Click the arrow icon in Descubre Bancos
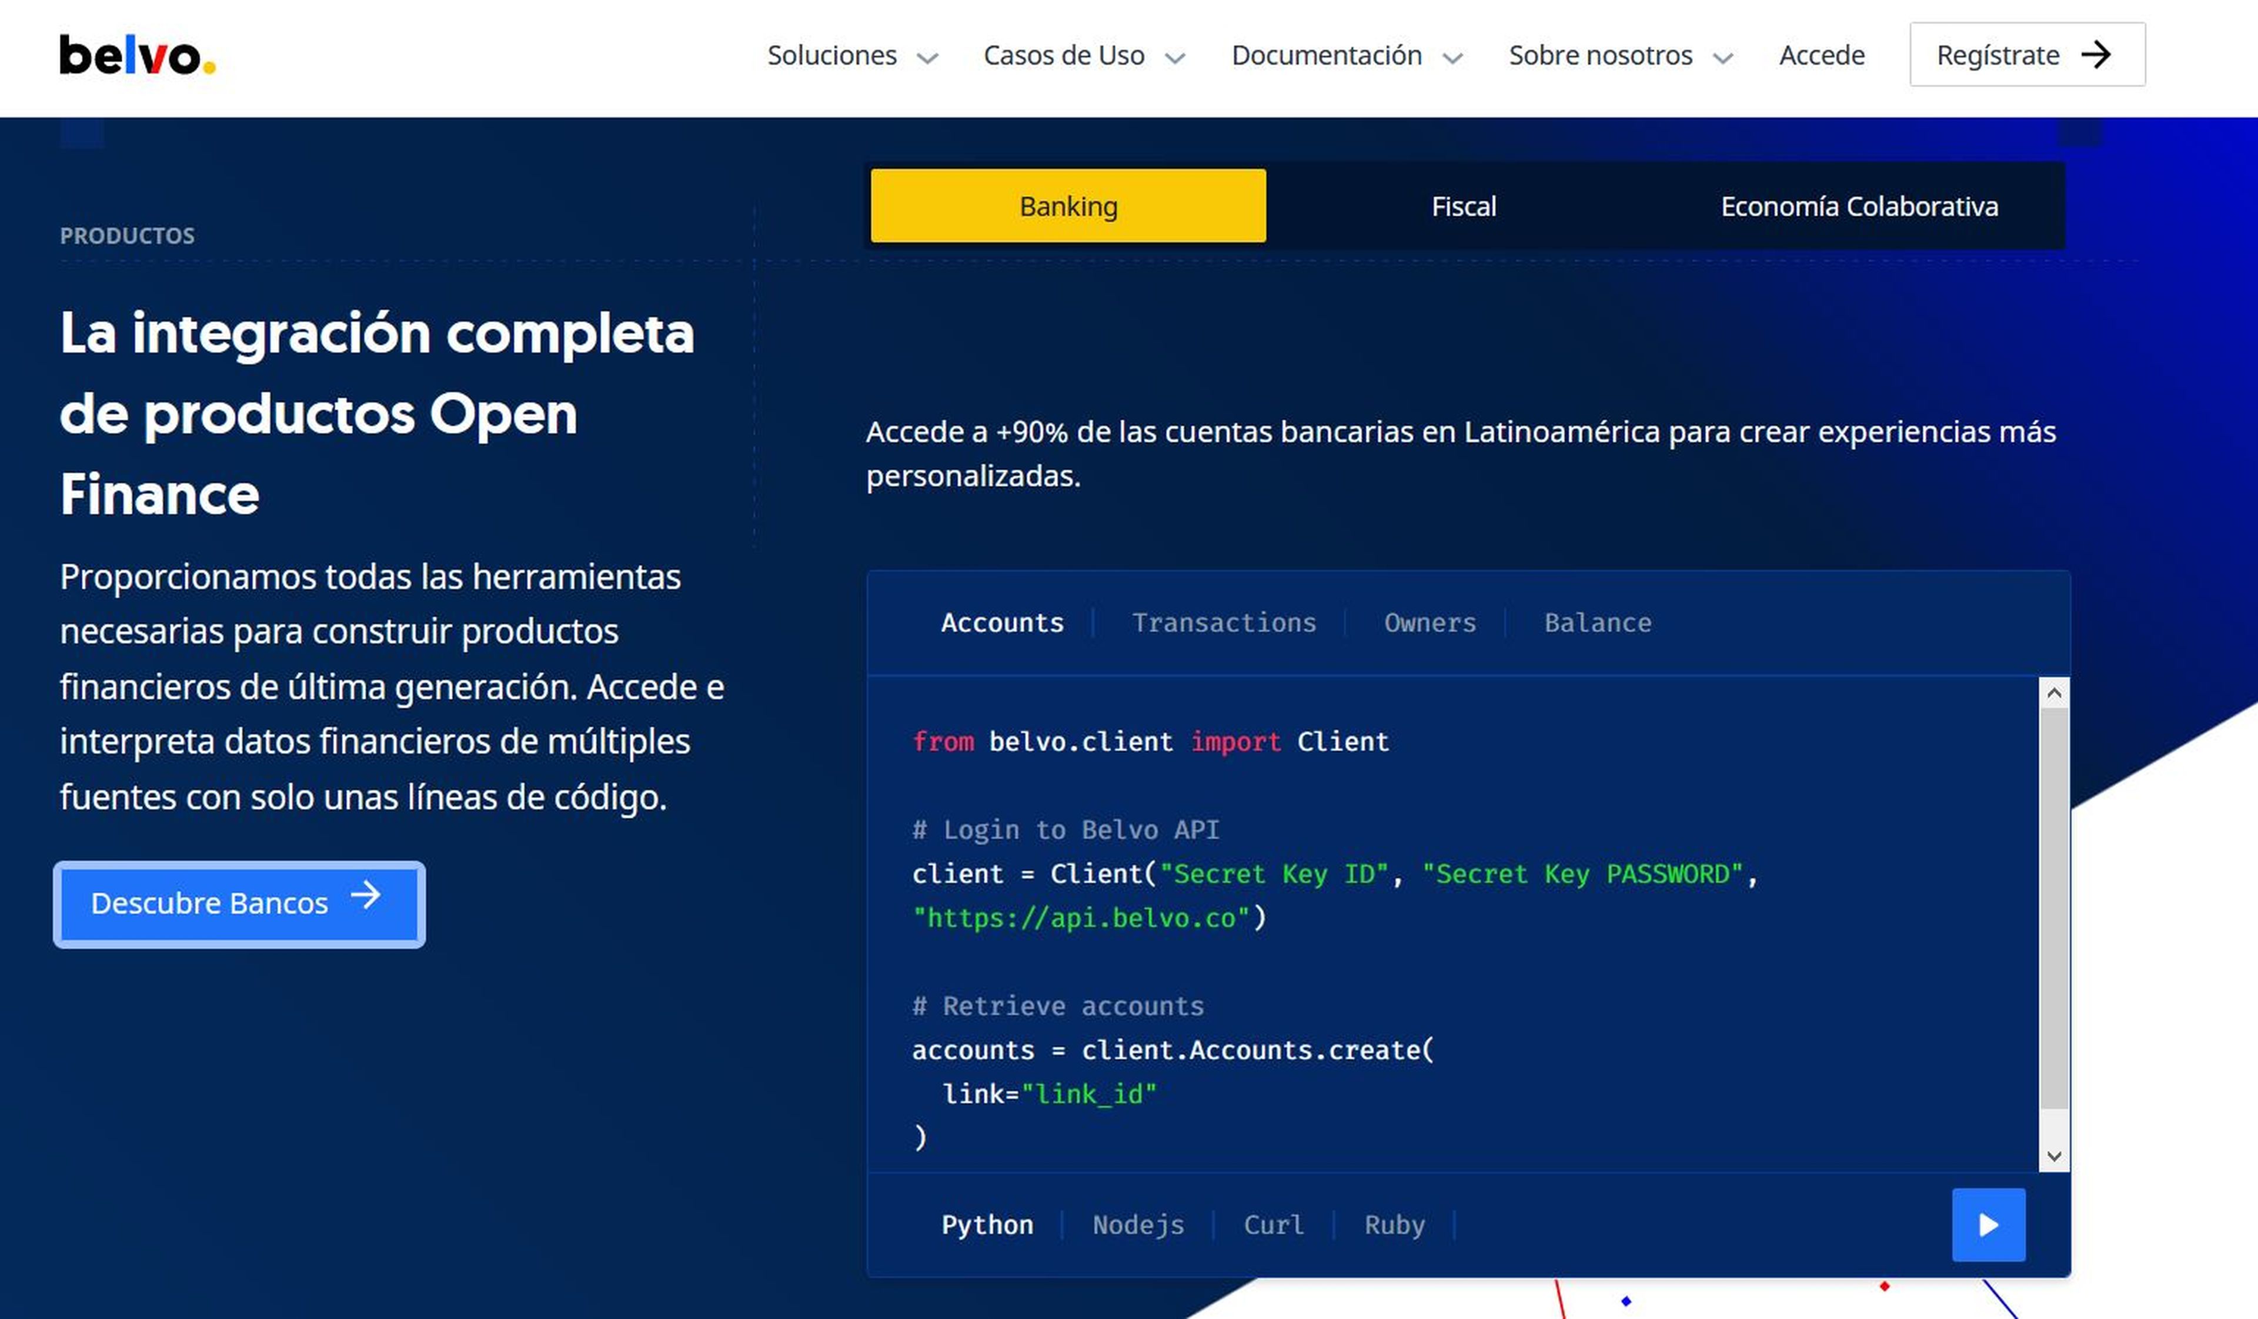The height and width of the screenshot is (1319, 2258). coord(366,895)
